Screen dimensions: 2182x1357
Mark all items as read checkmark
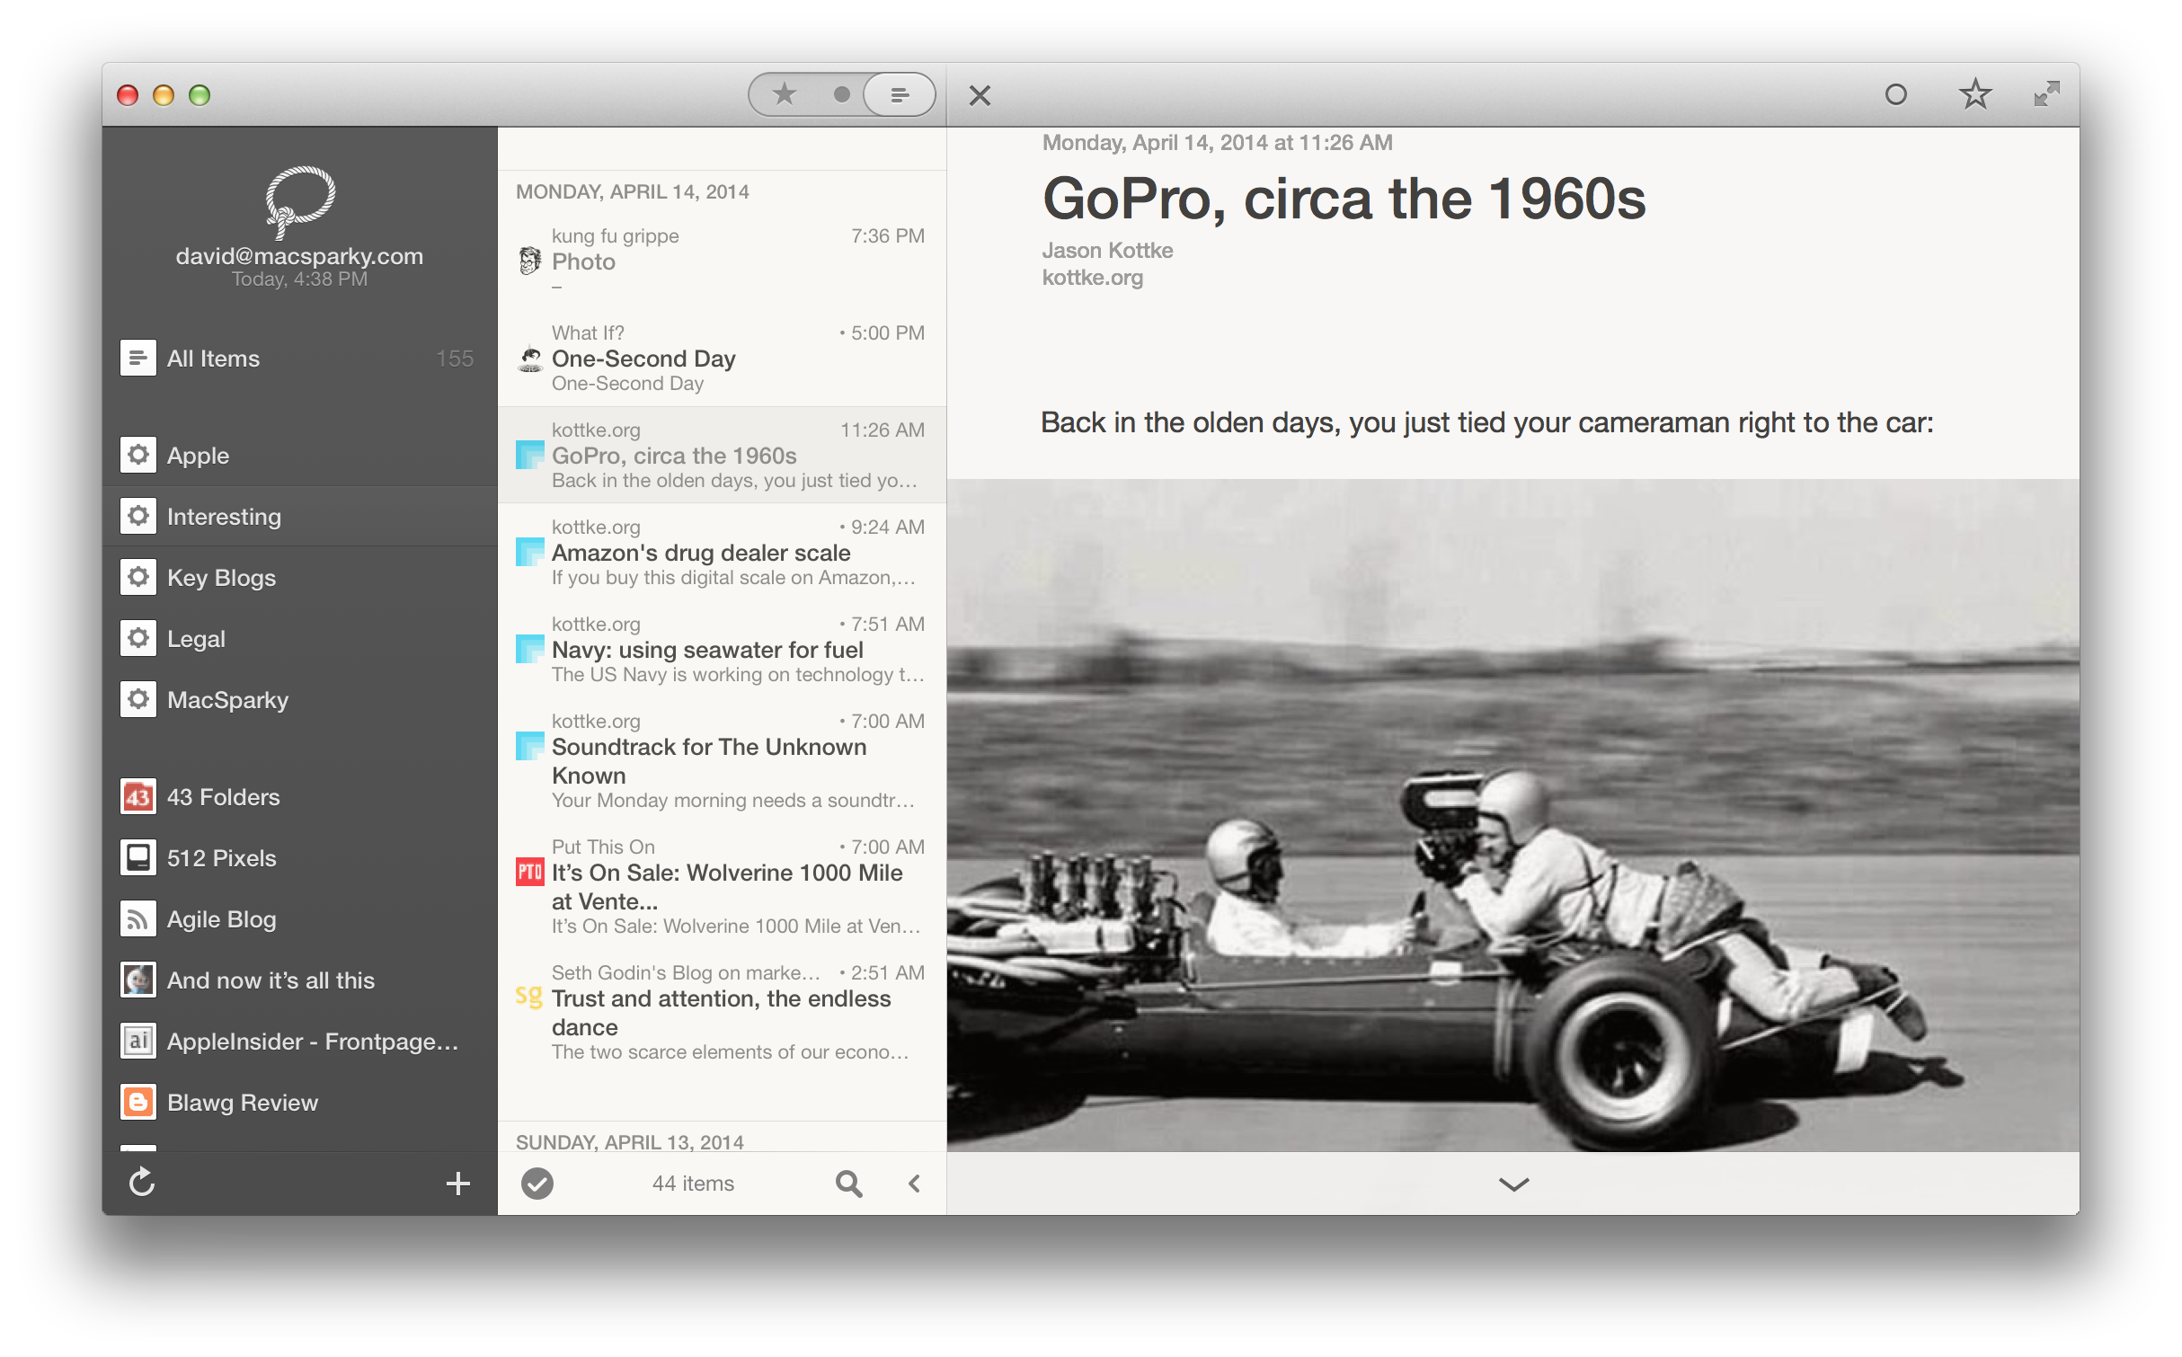(x=537, y=1184)
